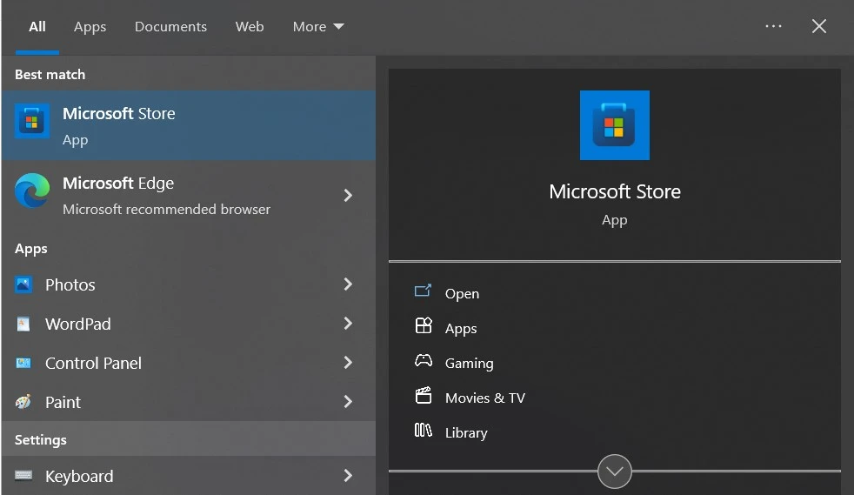Image resolution: width=854 pixels, height=495 pixels.
Task: Select the Paint app result
Action: pos(189,402)
